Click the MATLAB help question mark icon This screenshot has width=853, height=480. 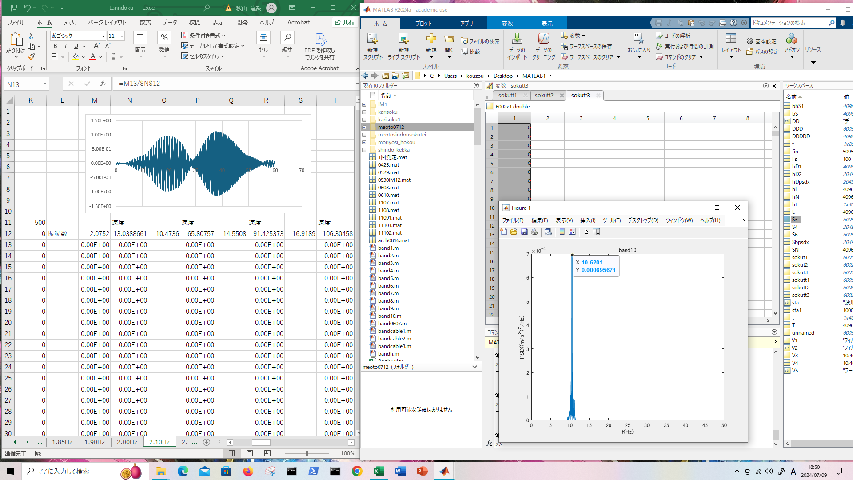point(733,23)
